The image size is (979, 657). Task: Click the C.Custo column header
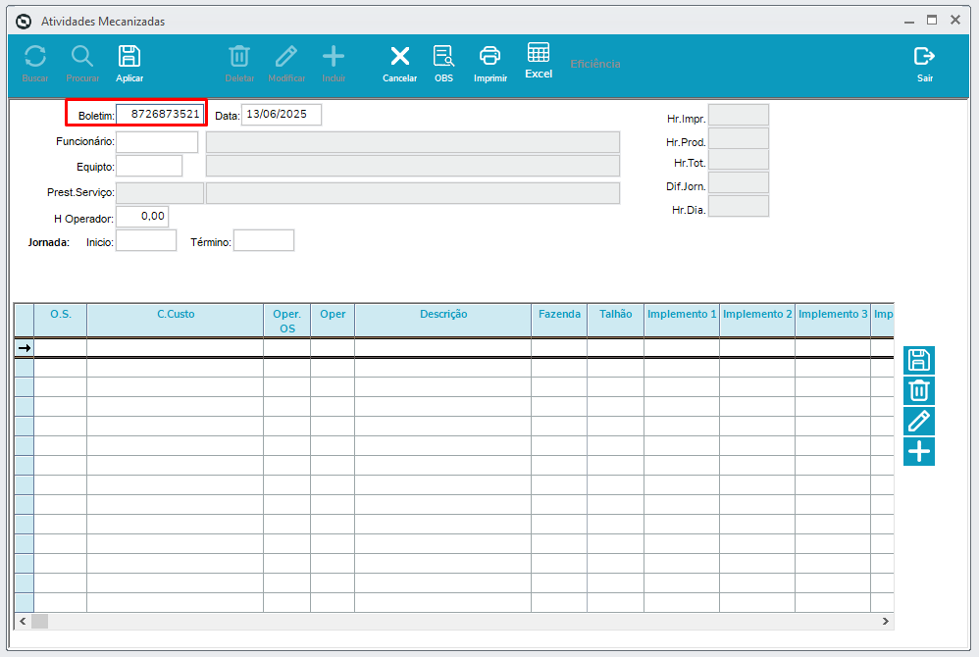point(176,320)
